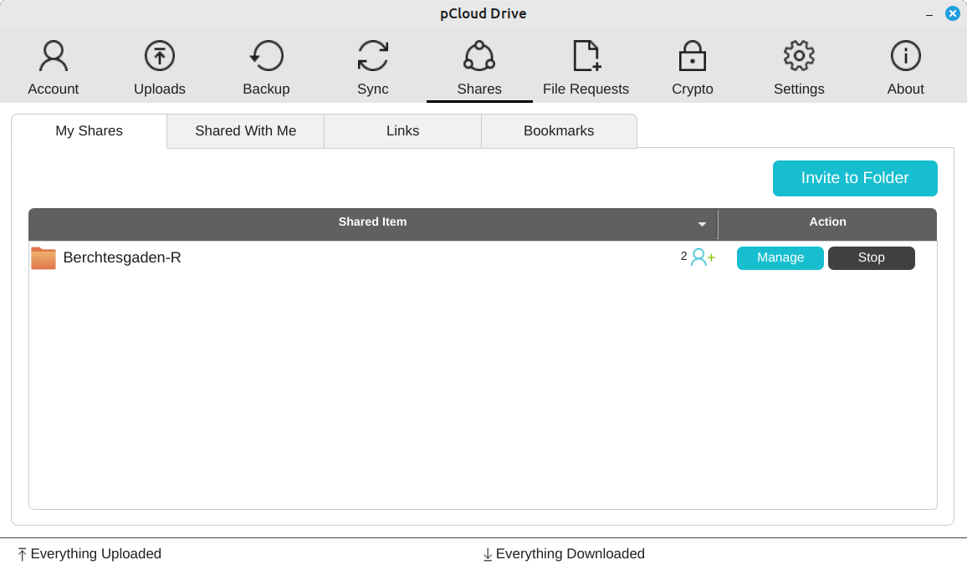Open the Sync section
The height and width of the screenshot is (570, 967).
click(x=373, y=68)
